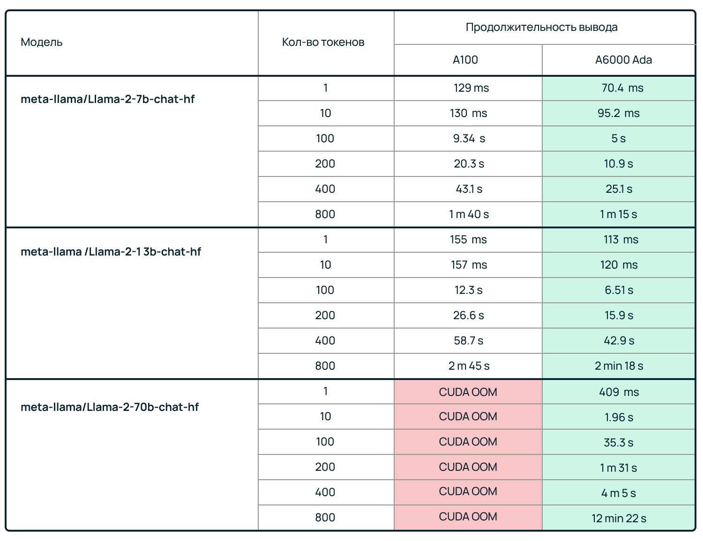
Task: Select the 409 ms green cell
Action: (619, 392)
